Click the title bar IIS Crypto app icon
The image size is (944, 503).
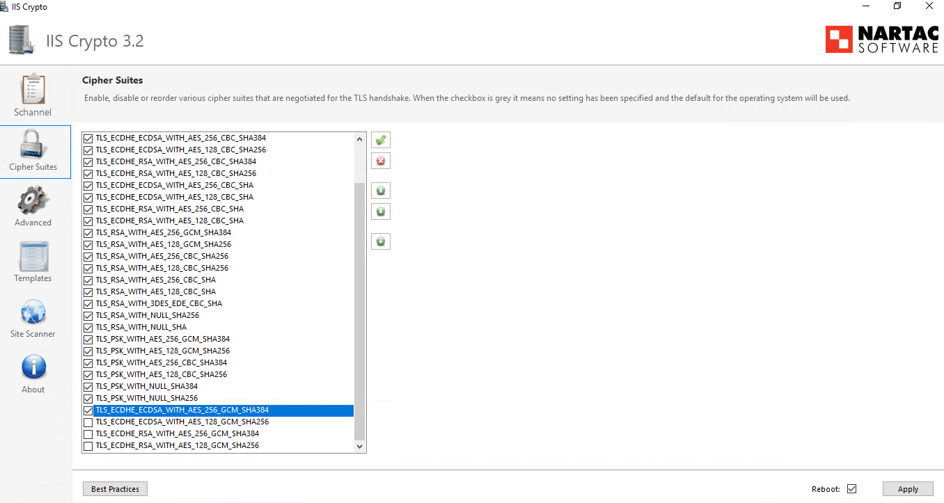5,6
